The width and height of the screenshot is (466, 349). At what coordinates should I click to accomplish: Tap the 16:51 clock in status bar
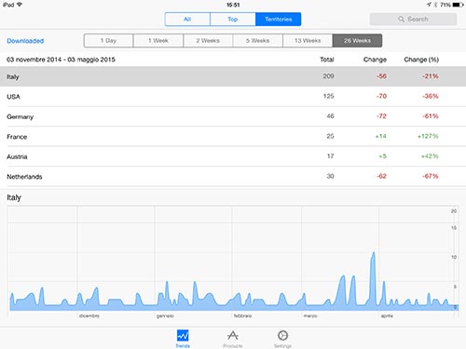(x=233, y=5)
